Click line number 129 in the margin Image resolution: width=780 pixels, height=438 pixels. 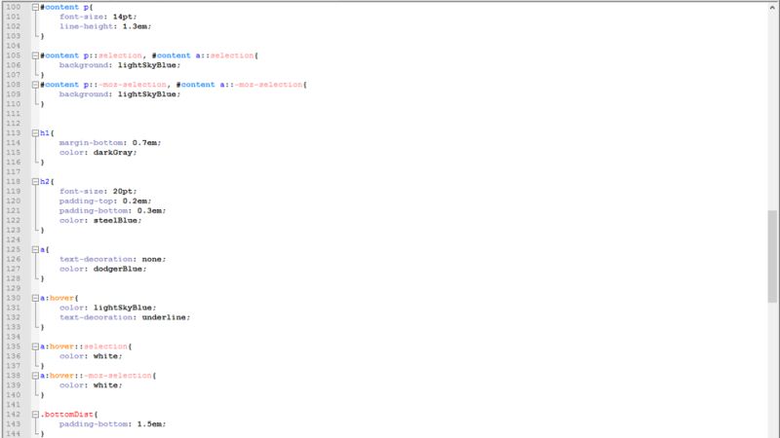click(x=14, y=288)
